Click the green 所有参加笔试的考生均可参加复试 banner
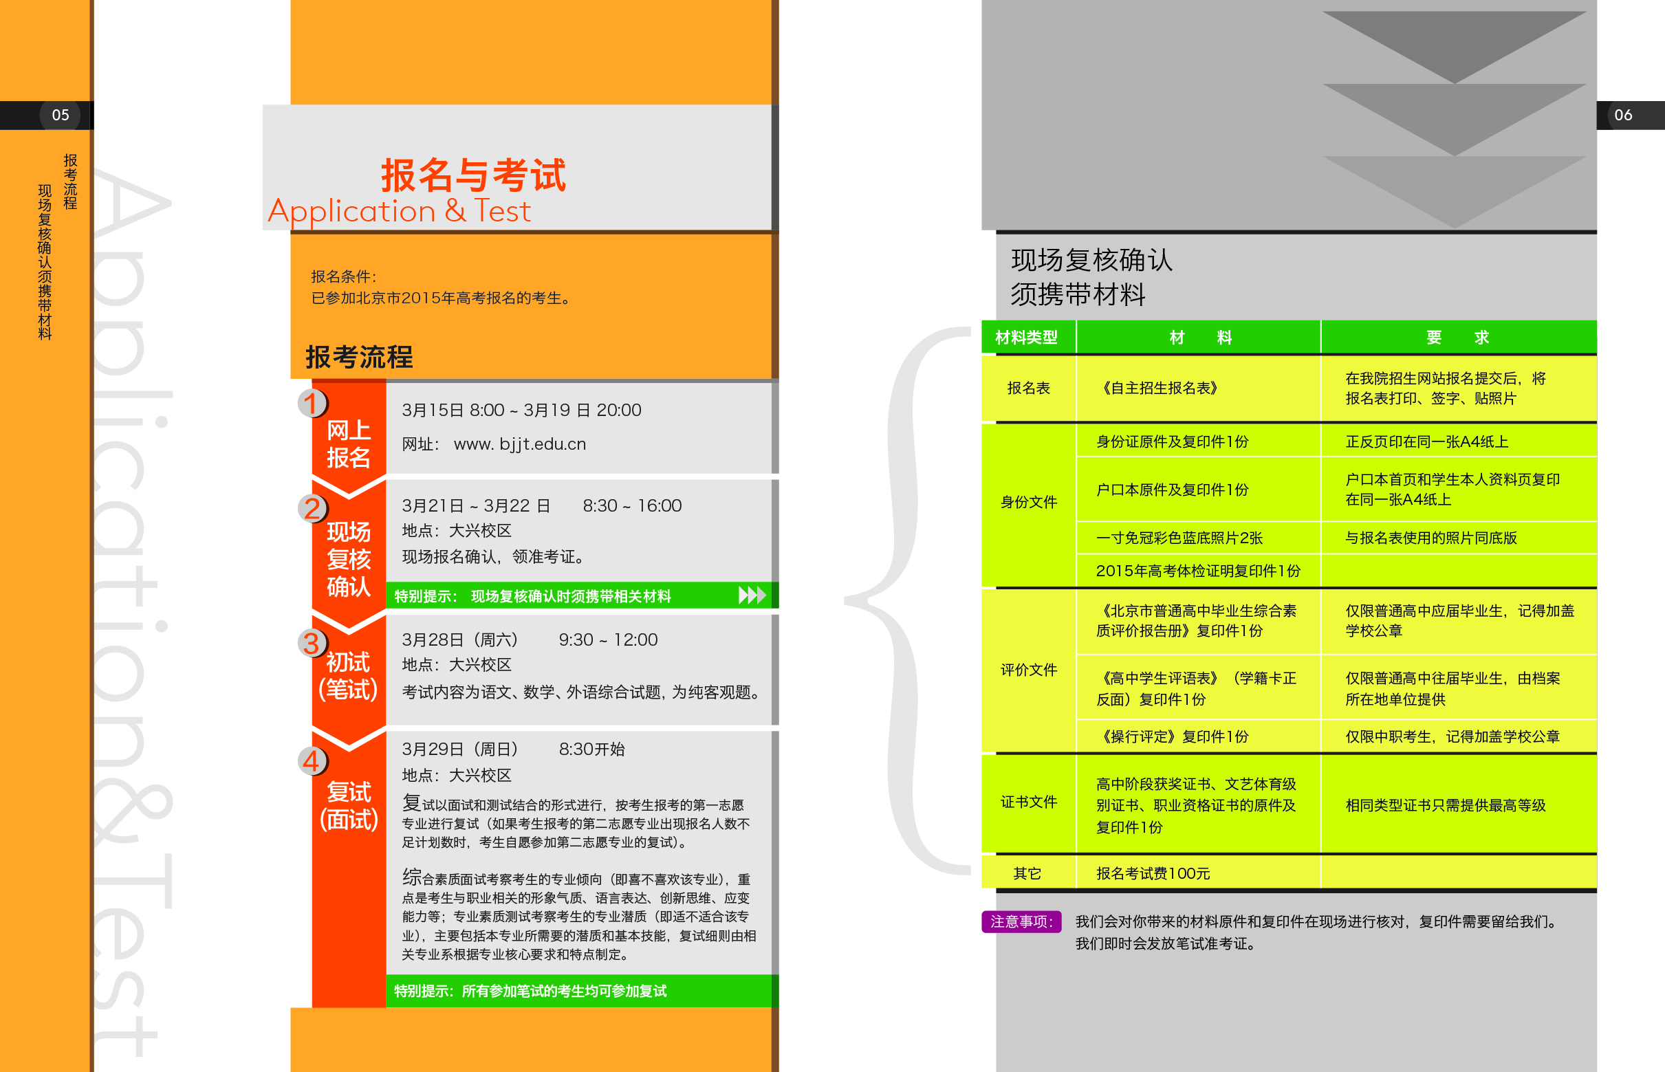This screenshot has height=1072, width=1665. pos(530,991)
